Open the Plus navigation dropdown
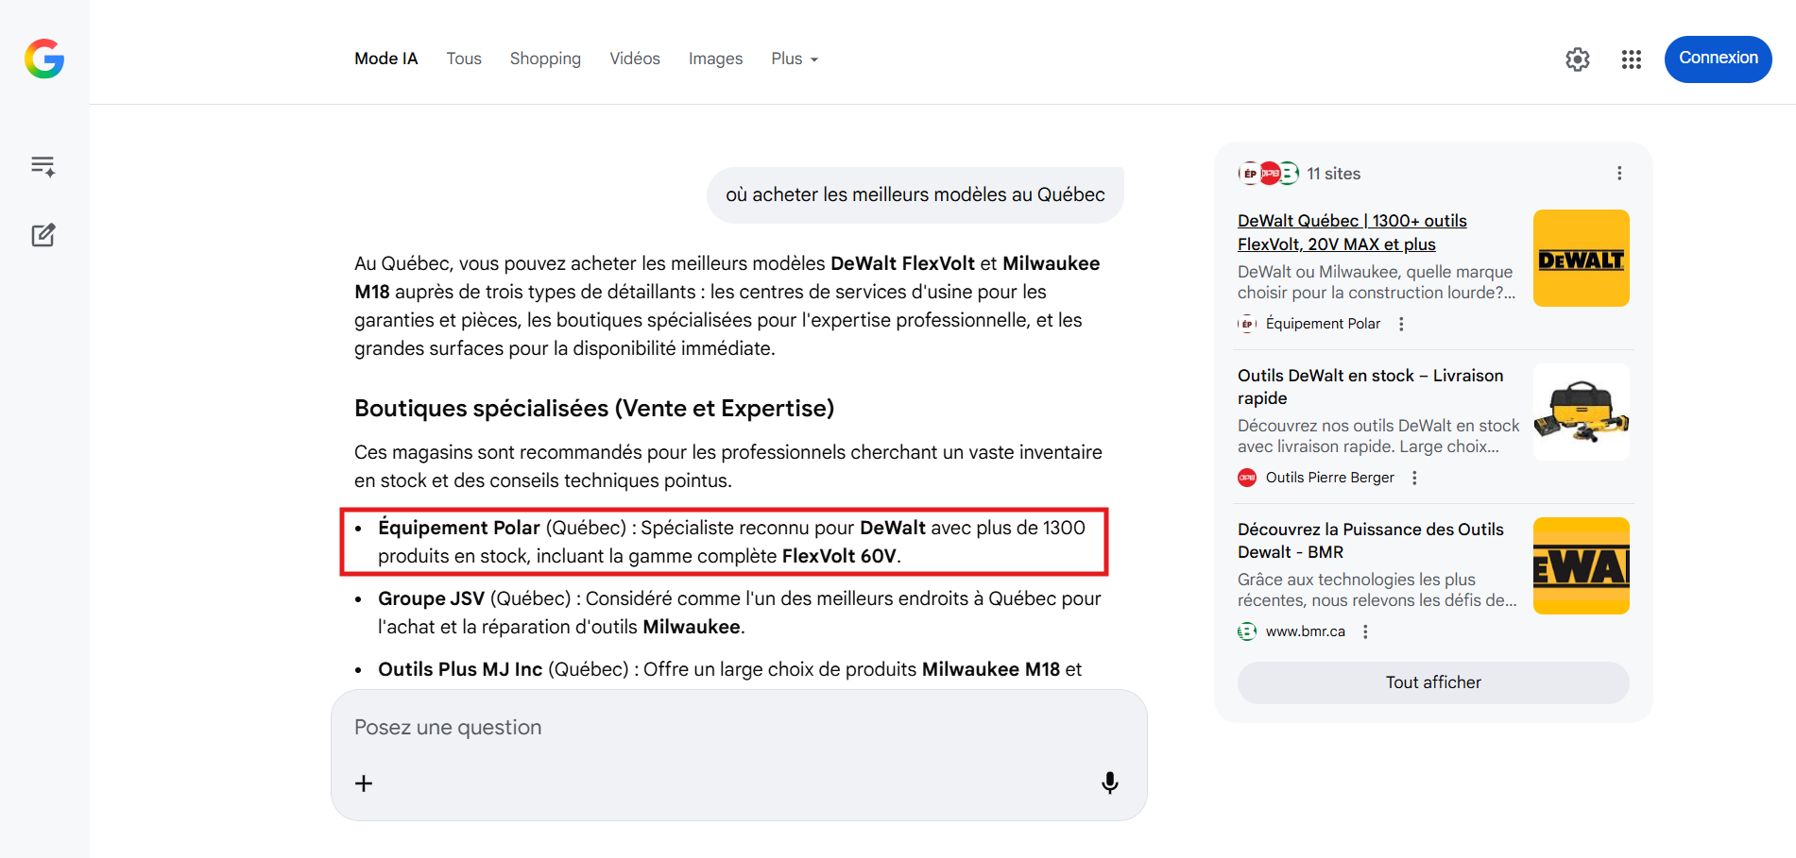 pyautogui.click(x=794, y=59)
